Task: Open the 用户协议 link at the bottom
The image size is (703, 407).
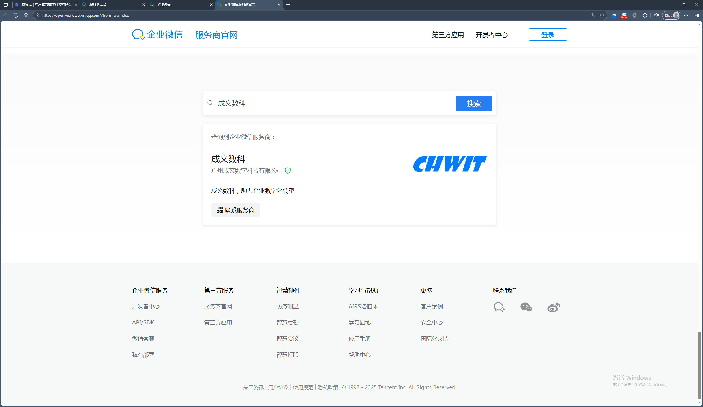Action: [x=278, y=387]
